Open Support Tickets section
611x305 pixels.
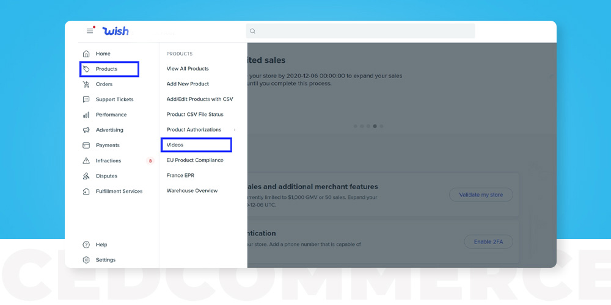(115, 99)
